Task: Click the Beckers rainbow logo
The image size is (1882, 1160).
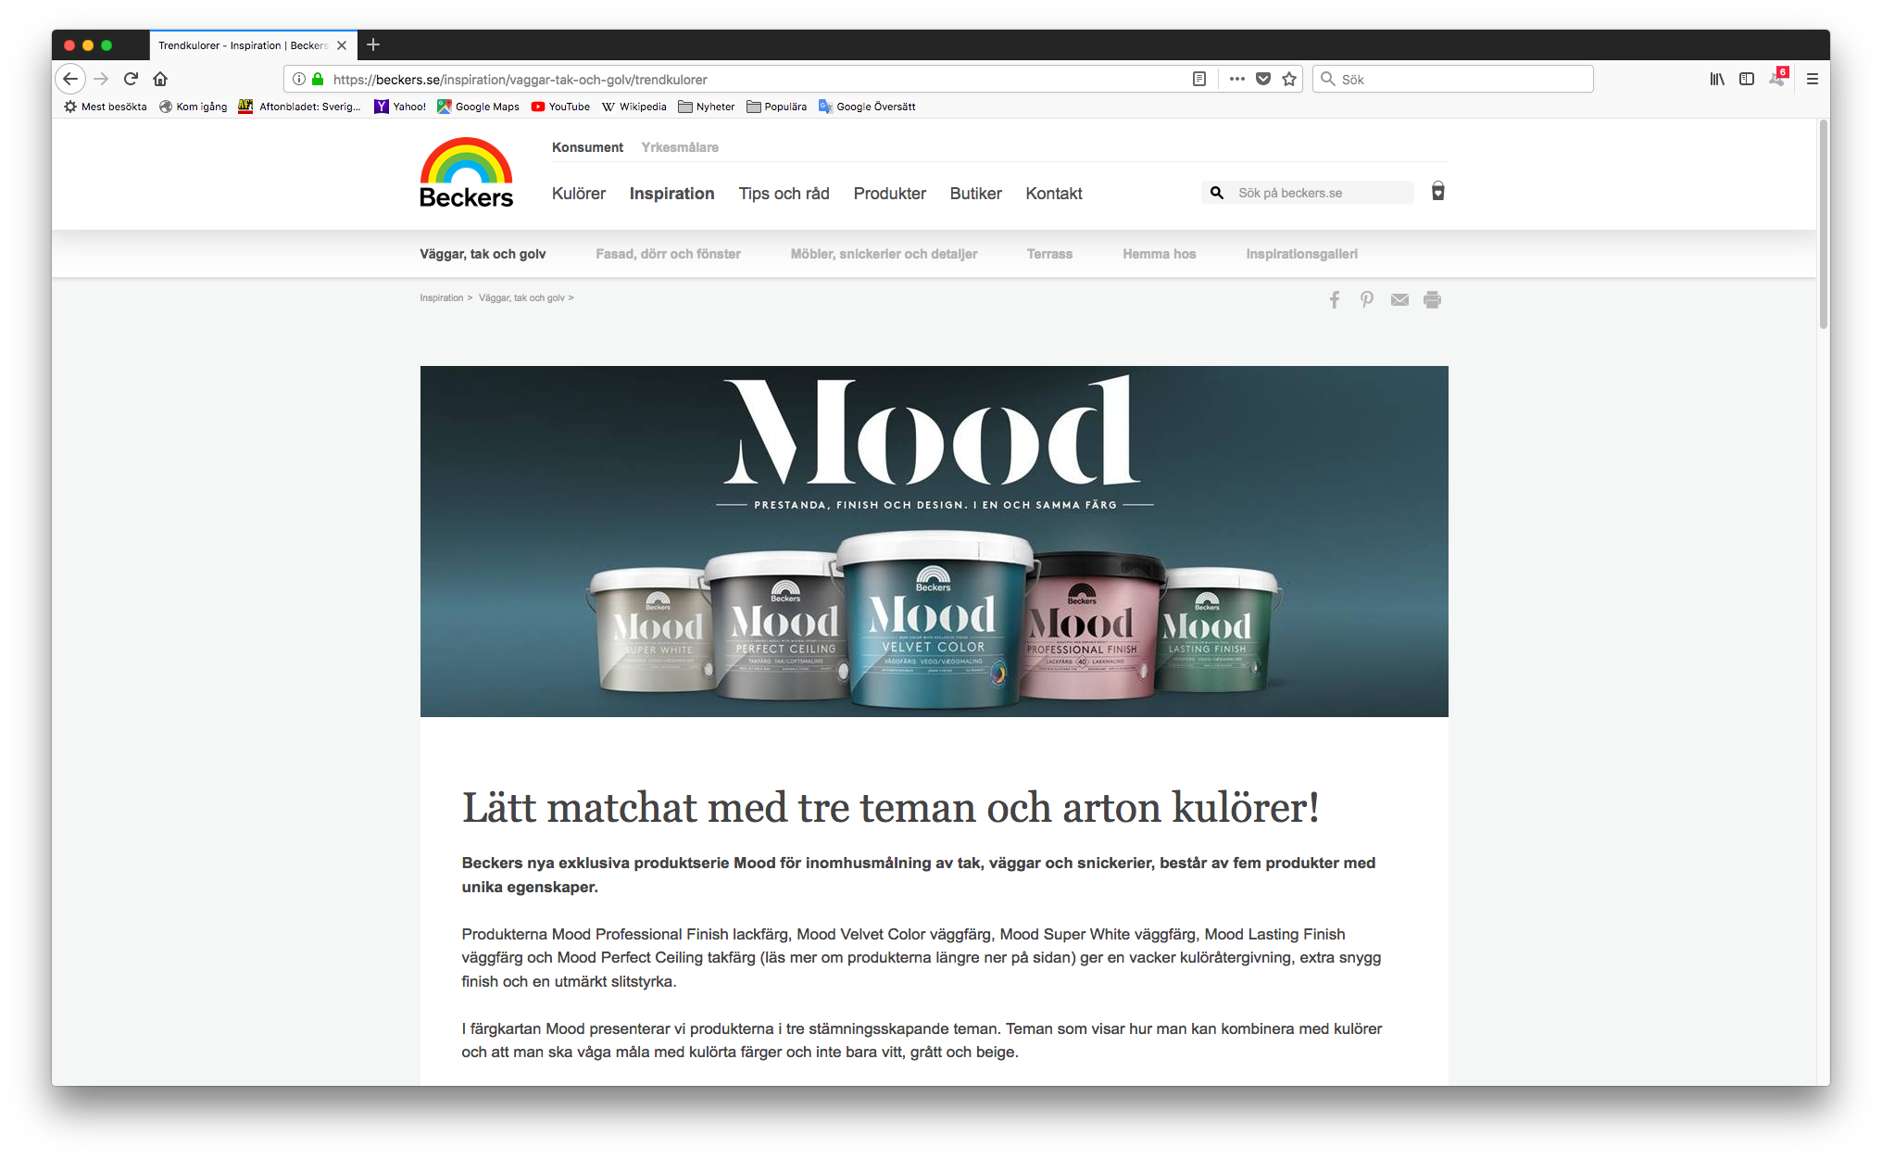Action: (467, 173)
